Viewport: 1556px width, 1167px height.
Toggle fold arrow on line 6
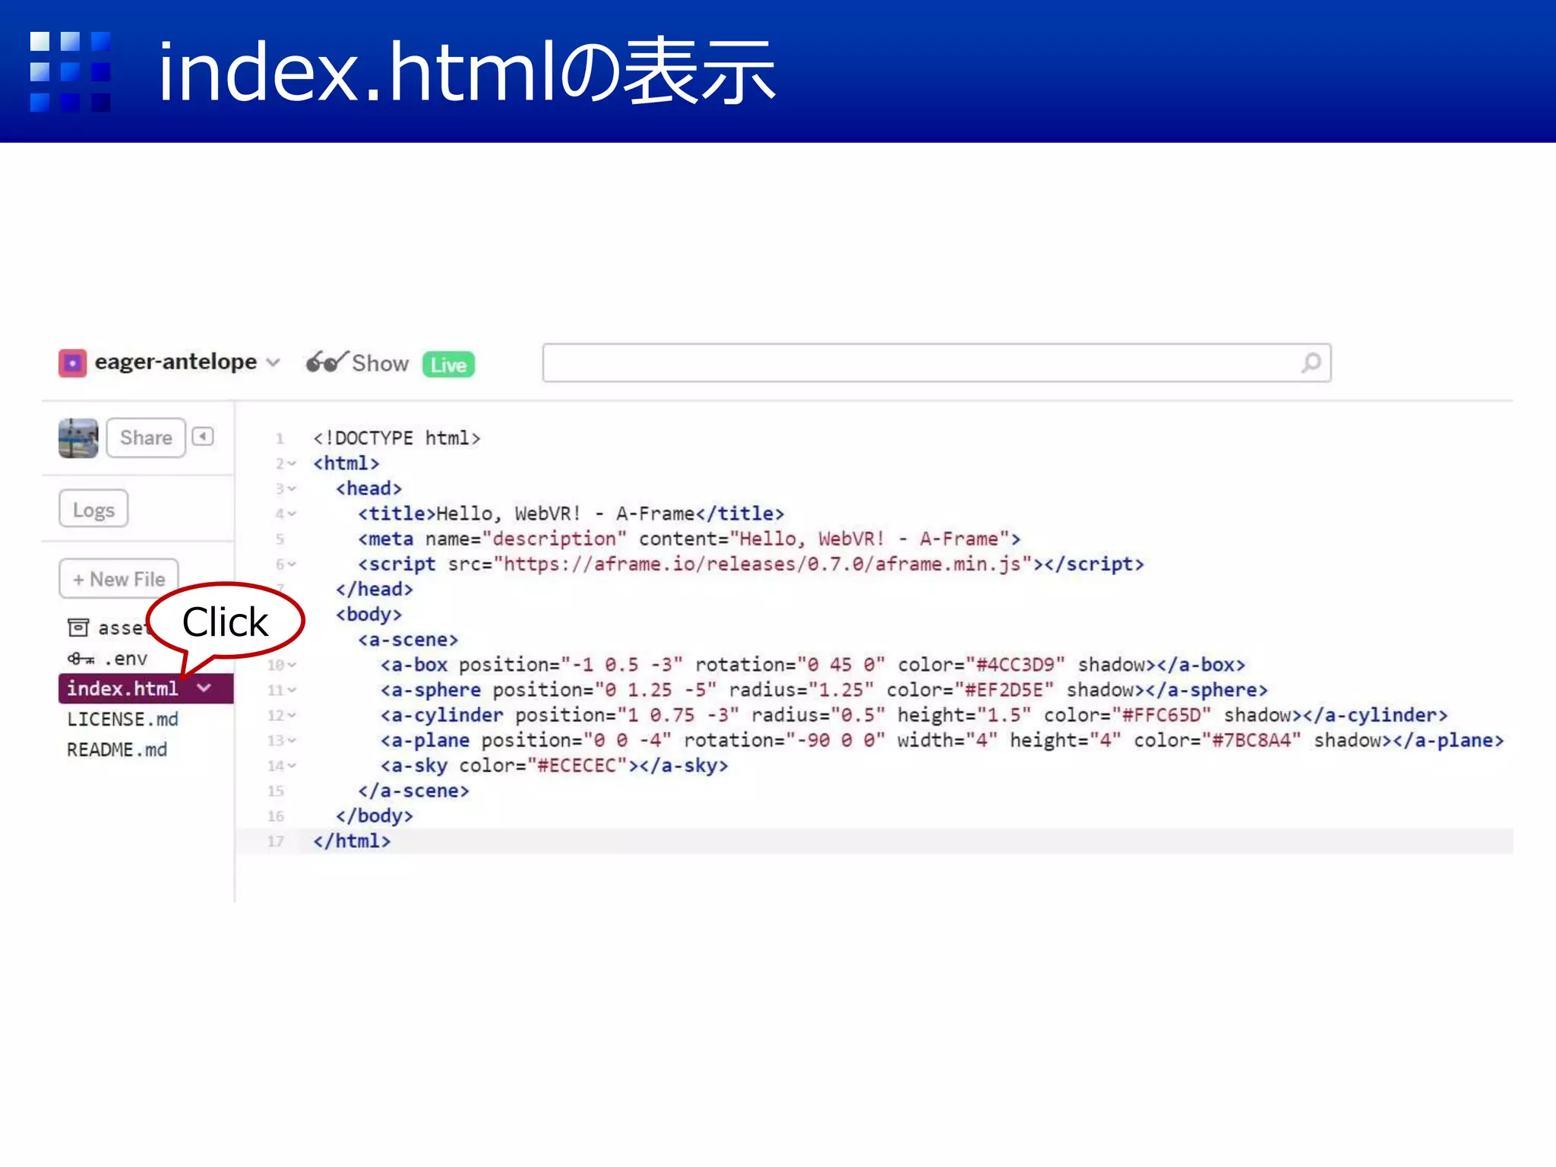(x=292, y=564)
